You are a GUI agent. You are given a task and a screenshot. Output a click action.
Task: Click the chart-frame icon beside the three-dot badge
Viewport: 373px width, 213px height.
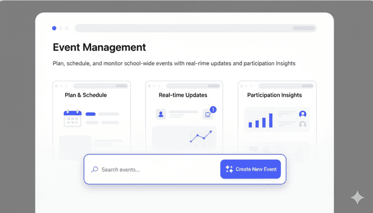point(208,114)
